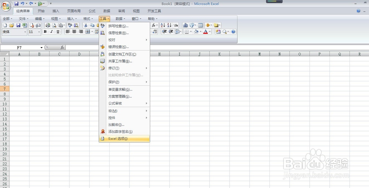Select Excel 选项 in Tools menu
The width and height of the screenshot is (369, 188).
124,139
